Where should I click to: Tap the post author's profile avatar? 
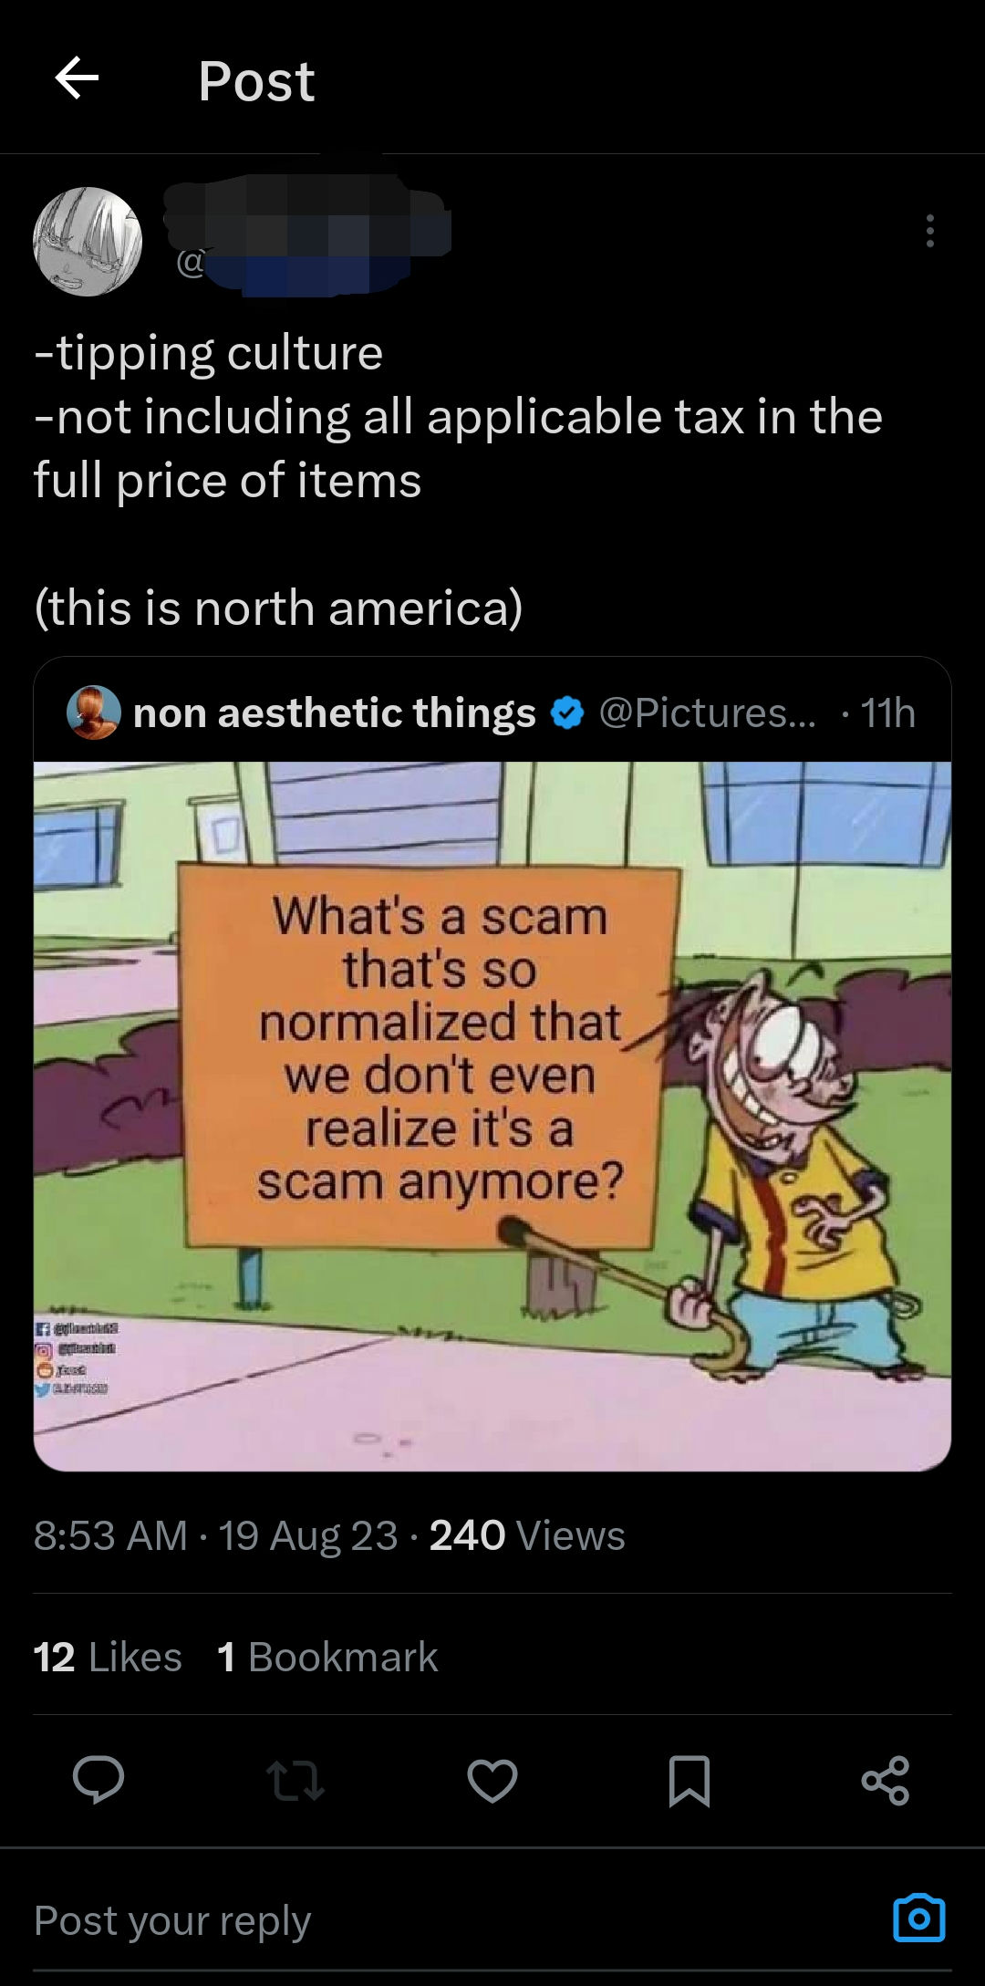point(88,242)
